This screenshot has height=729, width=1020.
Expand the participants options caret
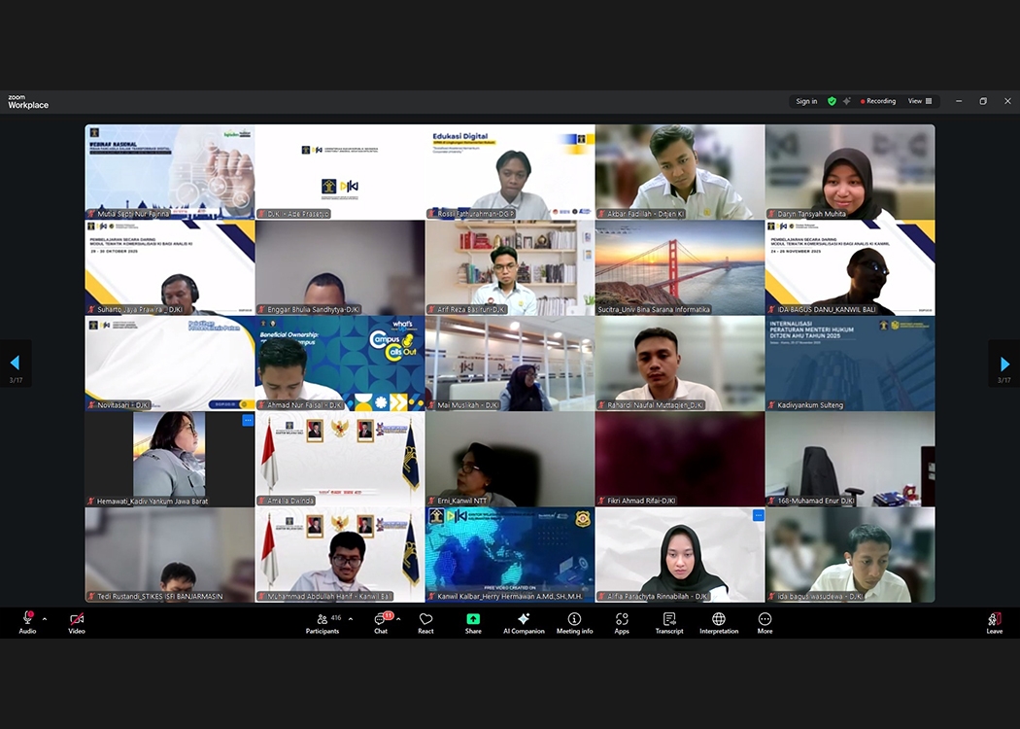click(350, 619)
